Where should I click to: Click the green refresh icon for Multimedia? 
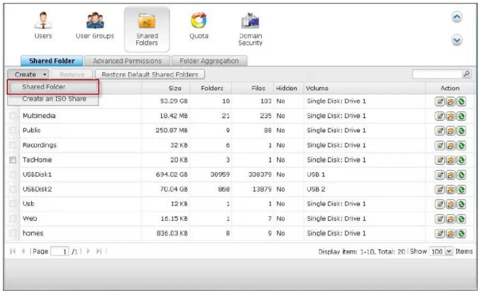tap(461, 116)
